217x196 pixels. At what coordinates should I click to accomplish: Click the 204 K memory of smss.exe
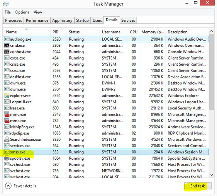click(x=159, y=152)
